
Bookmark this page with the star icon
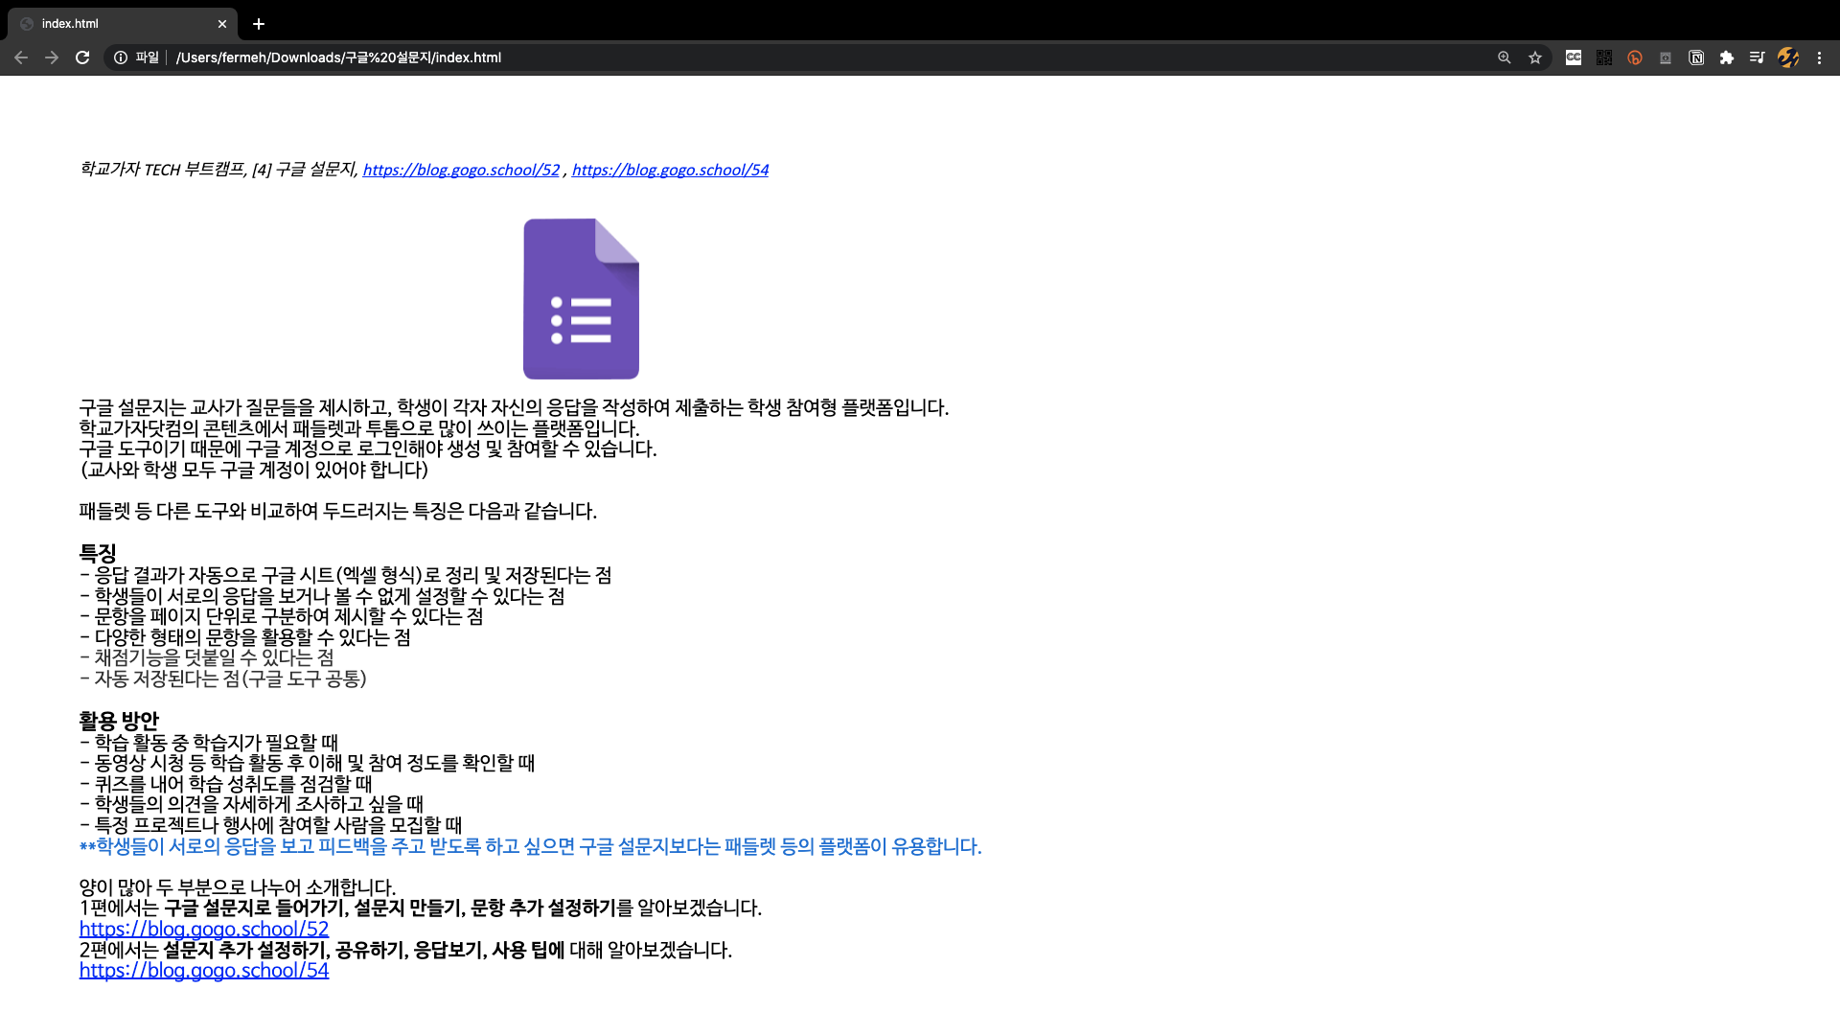pyautogui.click(x=1535, y=57)
